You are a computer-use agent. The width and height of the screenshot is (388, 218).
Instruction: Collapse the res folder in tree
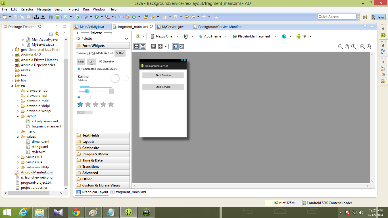12,85
